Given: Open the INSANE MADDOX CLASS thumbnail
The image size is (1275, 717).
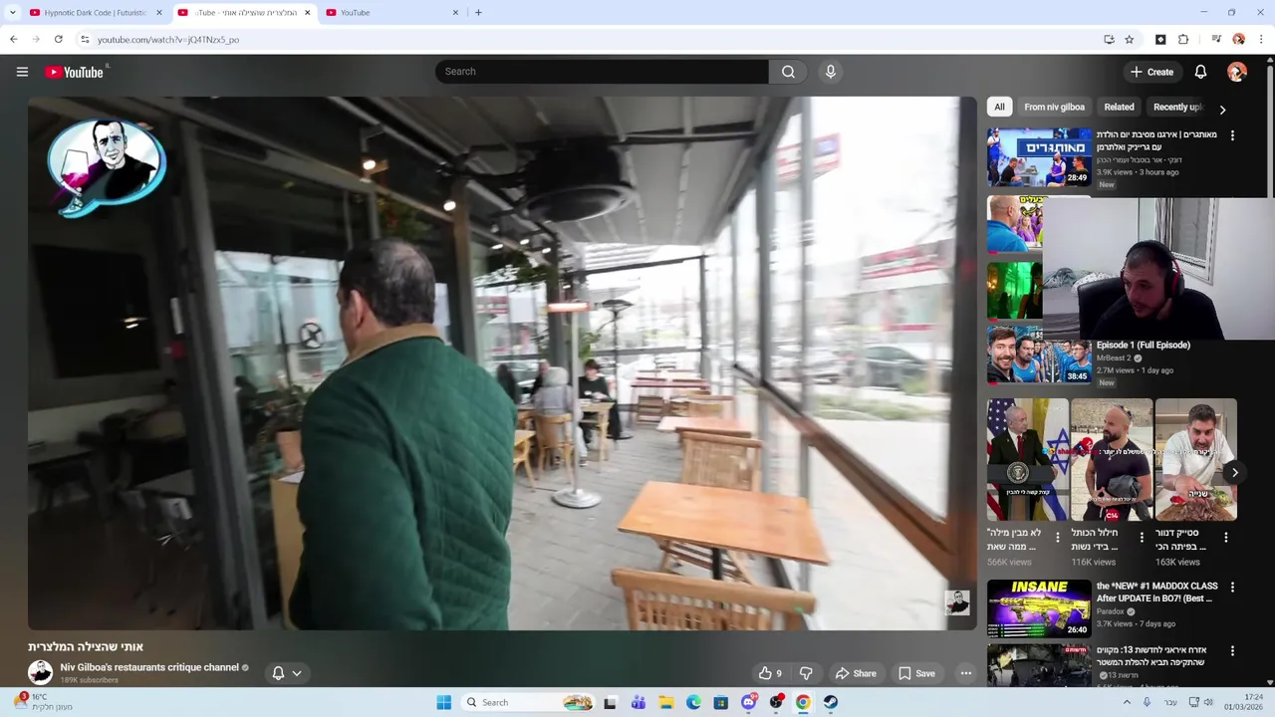Looking at the screenshot, I should click(x=1040, y=608).
